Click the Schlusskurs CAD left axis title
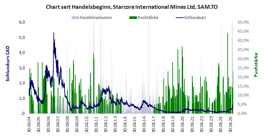 (8, 68)
